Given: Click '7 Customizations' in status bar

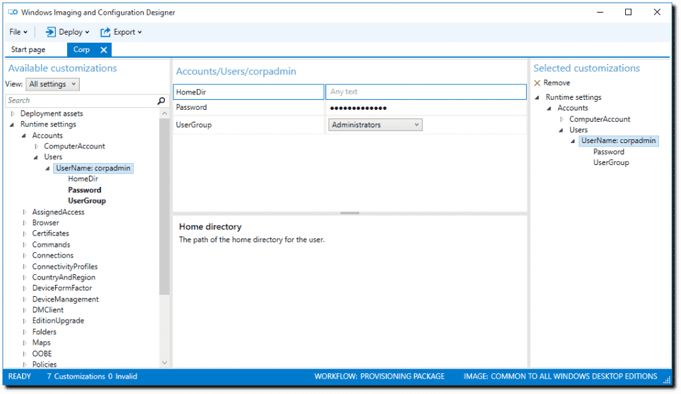Looking at the screenshot, I should (76, 377).
